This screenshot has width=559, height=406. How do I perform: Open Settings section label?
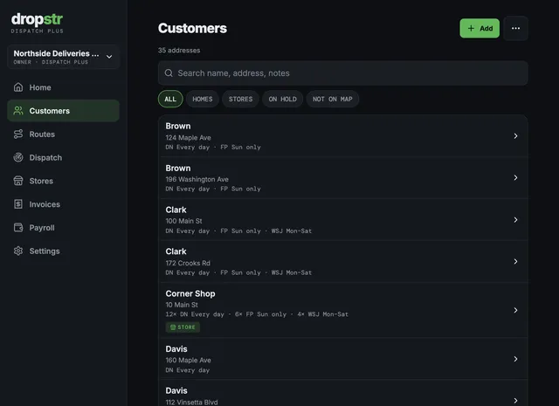point(45,251)
